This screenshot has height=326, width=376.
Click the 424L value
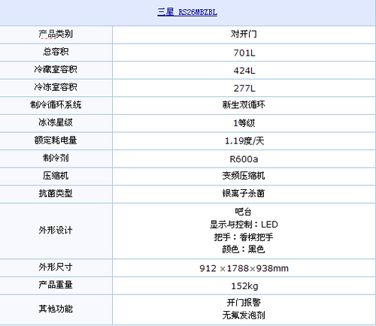[x=244, y=71]
